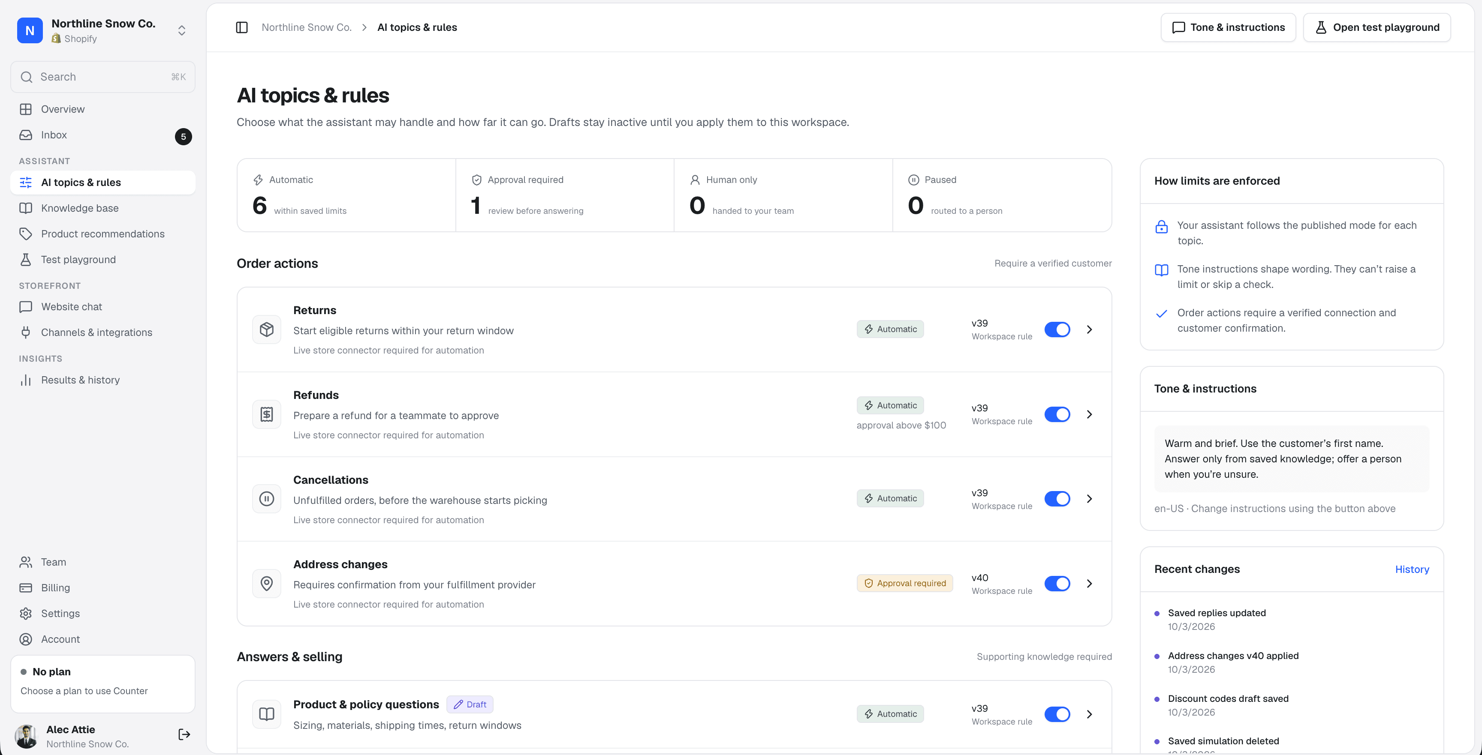
Task: Open Knowledge base in sidebar
Action: point(103,208)
